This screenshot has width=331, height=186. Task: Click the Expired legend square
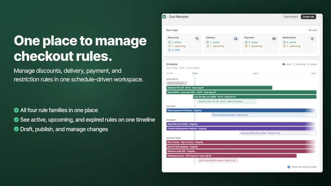[x=308, y=64]
